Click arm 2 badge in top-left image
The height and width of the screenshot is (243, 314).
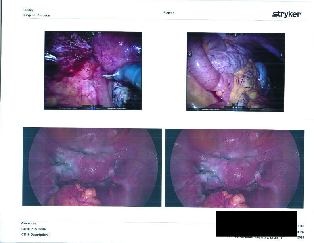tap(47, 52)
